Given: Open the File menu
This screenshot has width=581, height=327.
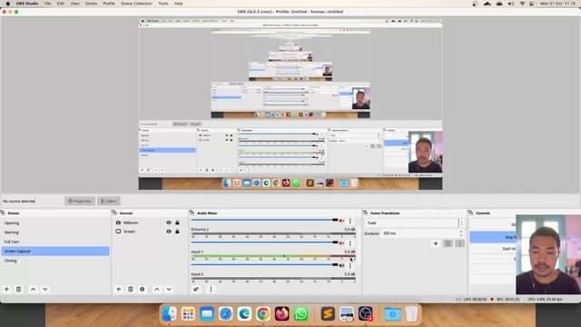Looking at the screenshot, I should tap(47, 4).
